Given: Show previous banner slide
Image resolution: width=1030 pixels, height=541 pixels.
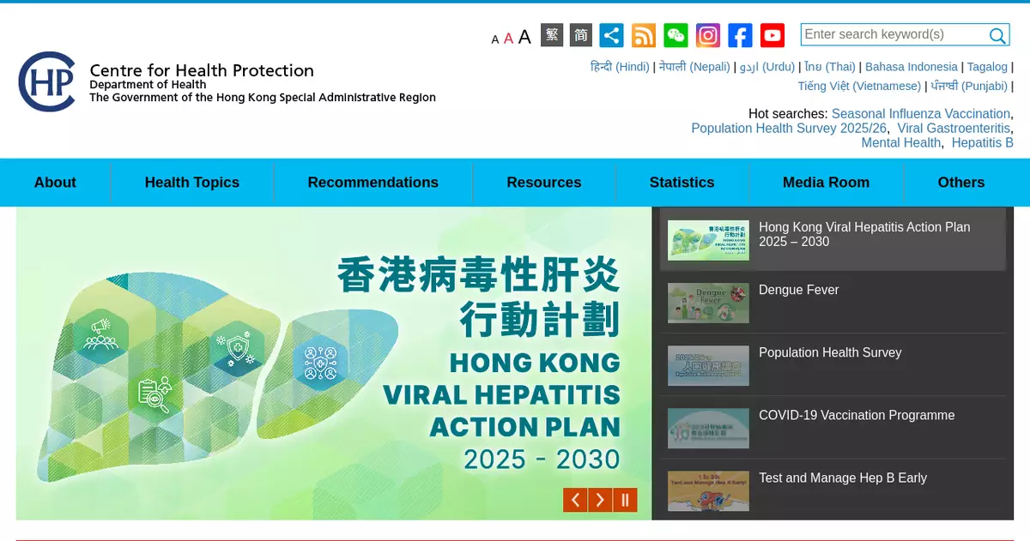Looking at the screenshot, I should (x=575, y=500).
